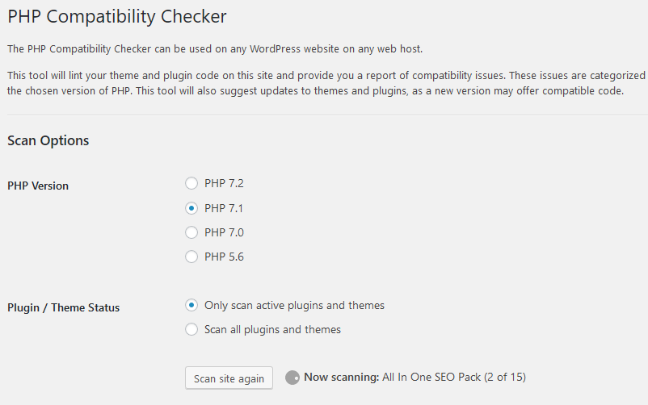Select the PHP 7.2 radio button

click(x=191, y=184)
